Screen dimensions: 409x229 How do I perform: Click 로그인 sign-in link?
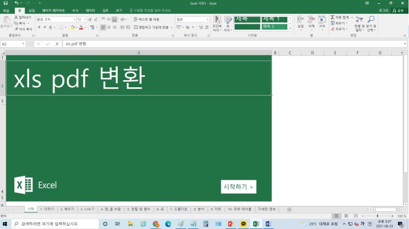click(x=384, y=10)
